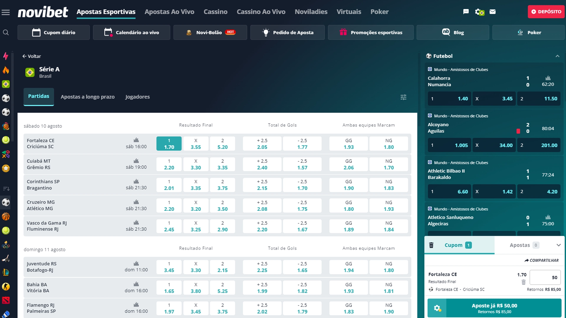Open Cassino Ao Vivo top menu
Screen dimensions: 566x318
(261, 12)
